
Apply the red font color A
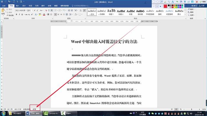[x=44, y=14]
